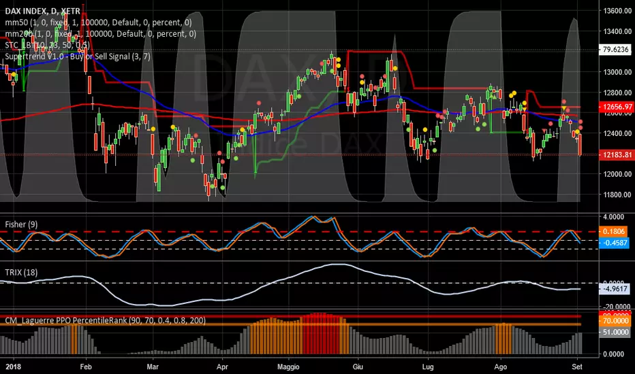The height and width of the screenshot is (374, 635).
Task: Select the mm50 indicator legend
Action: [x=98, y=22]
